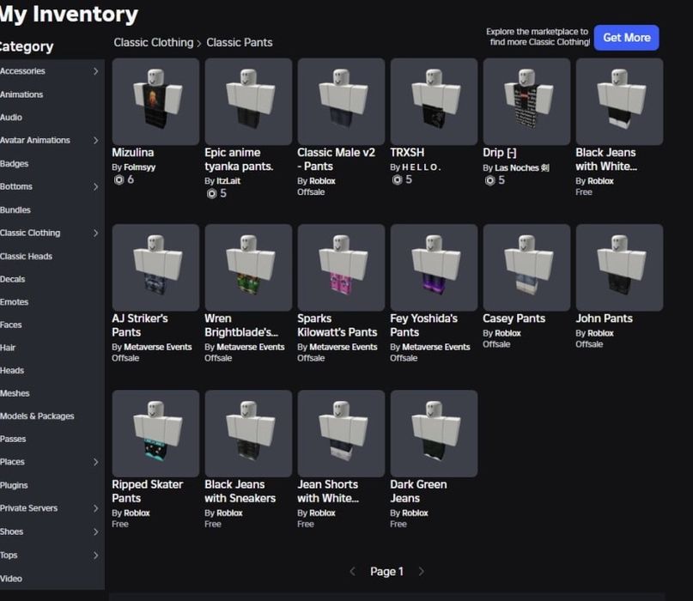693x601 pixels.
Task: Open Epic anime tyanka pants thumbnail
Action: click(248, 101)
